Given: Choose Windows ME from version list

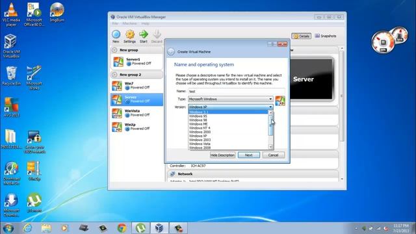Looking at the screenshot, I should coord(228,124).
